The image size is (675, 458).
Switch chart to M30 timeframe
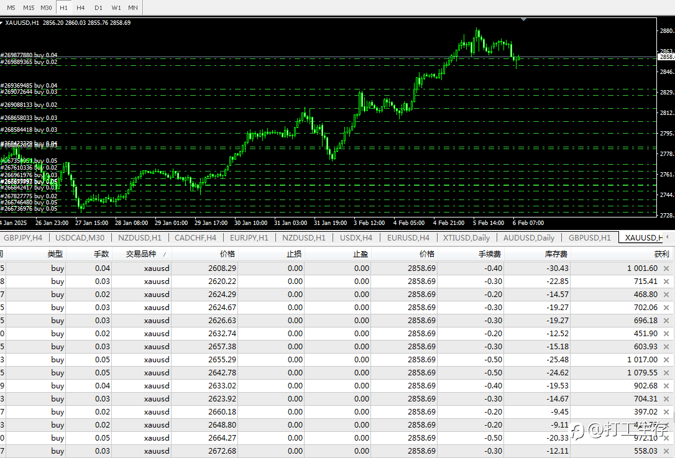[x=46, y=7]
